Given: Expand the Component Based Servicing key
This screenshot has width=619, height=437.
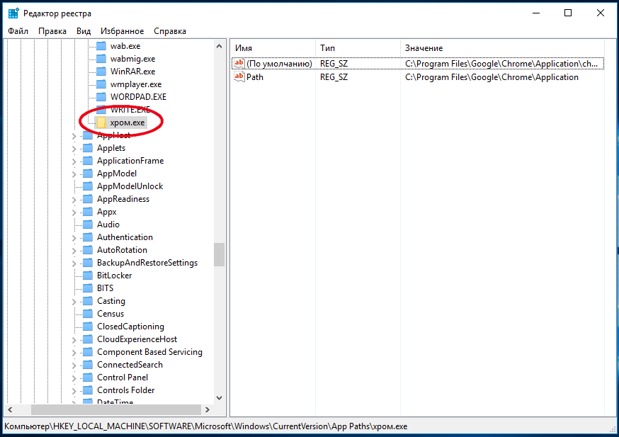Looking at the screenshot, I should point(74,353).
